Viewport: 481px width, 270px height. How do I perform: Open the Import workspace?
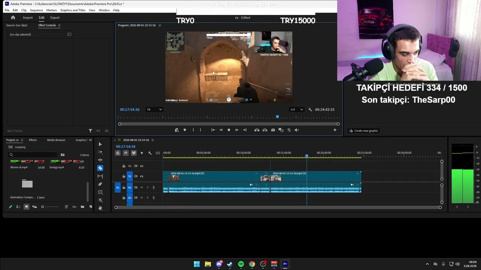pos(28,18)
